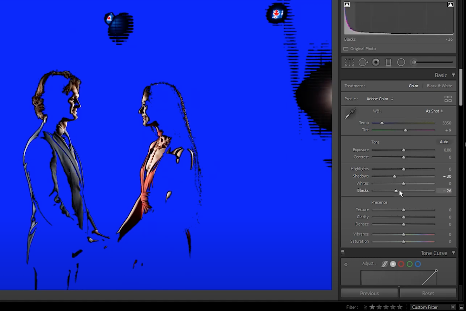
Task: Click the Profile browser grid icon
Action: [448, 98]
